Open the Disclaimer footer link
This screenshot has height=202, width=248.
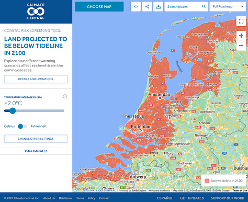[65, 198]
